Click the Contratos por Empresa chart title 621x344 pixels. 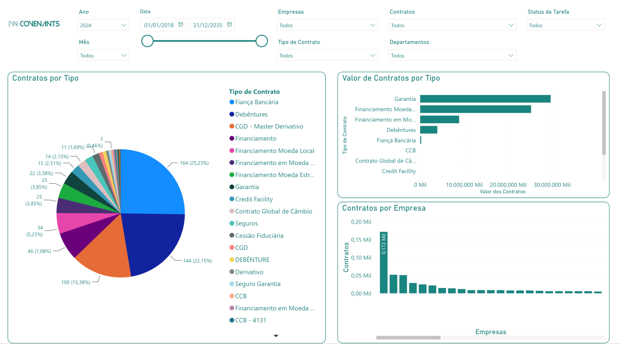[x=384, y=208]
